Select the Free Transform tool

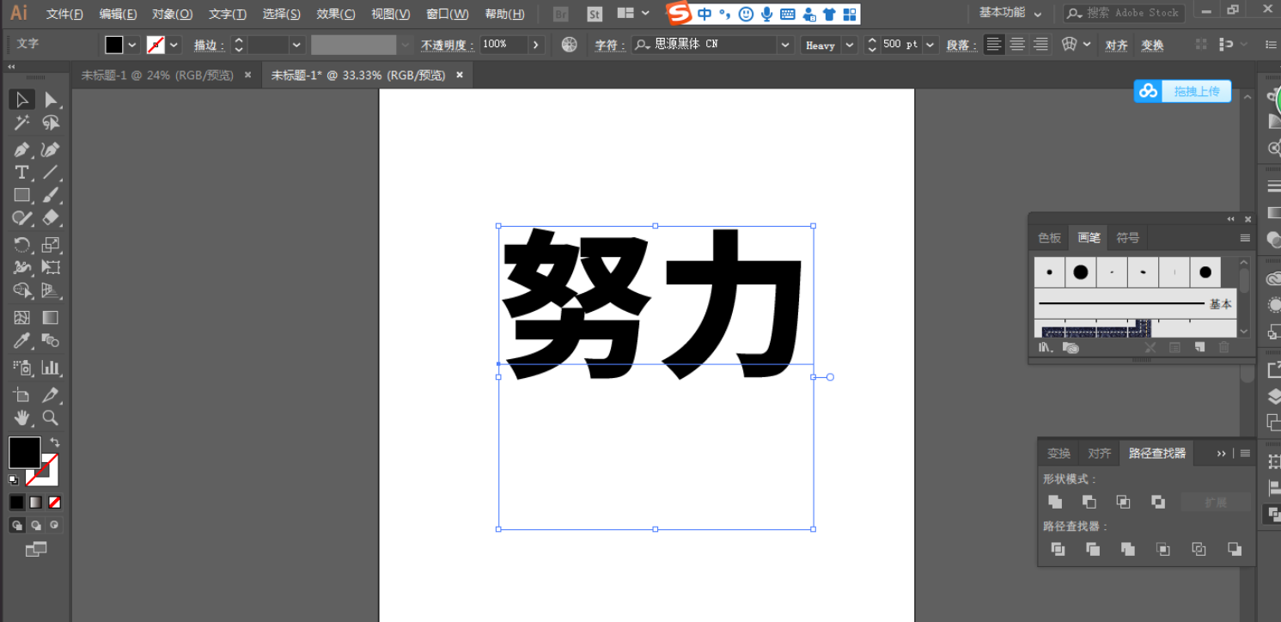point(51,267)
